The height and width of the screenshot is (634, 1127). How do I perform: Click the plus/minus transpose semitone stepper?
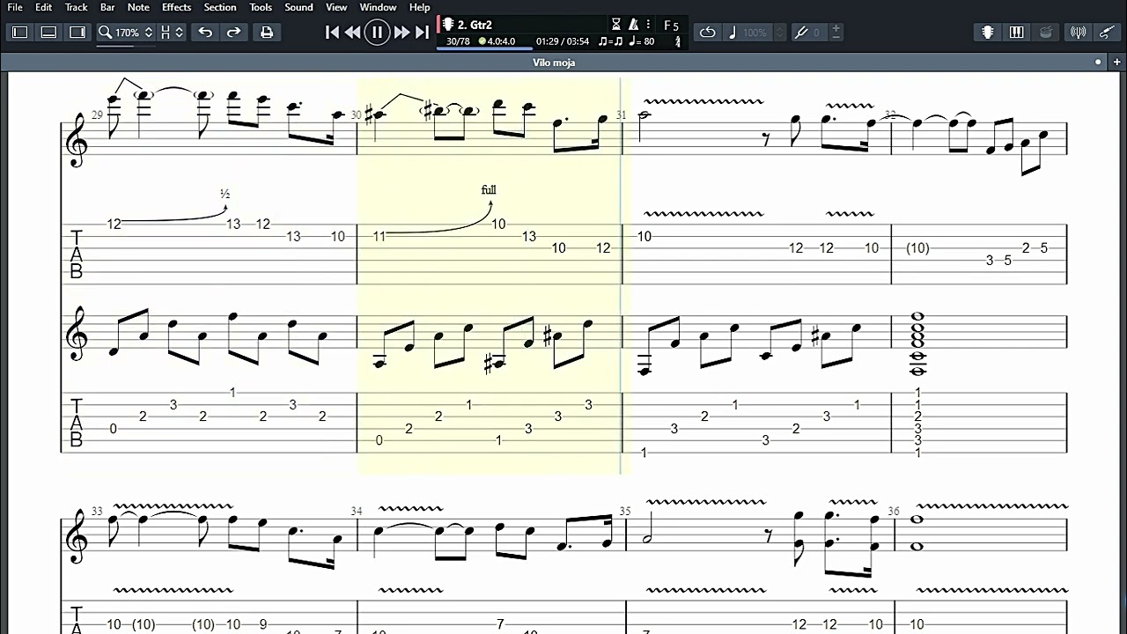(836, 33)
